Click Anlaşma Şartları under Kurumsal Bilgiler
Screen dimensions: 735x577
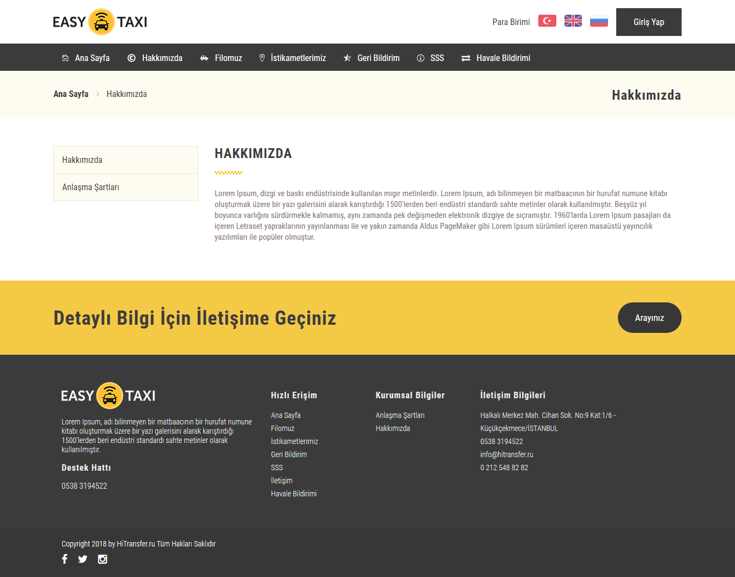tap(400, 415)
